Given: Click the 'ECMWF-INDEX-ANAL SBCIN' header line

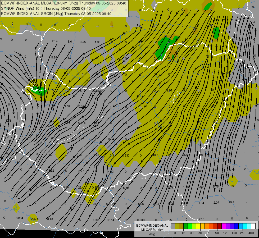Looking at the screenshot, I should click(x=56, y=14).
